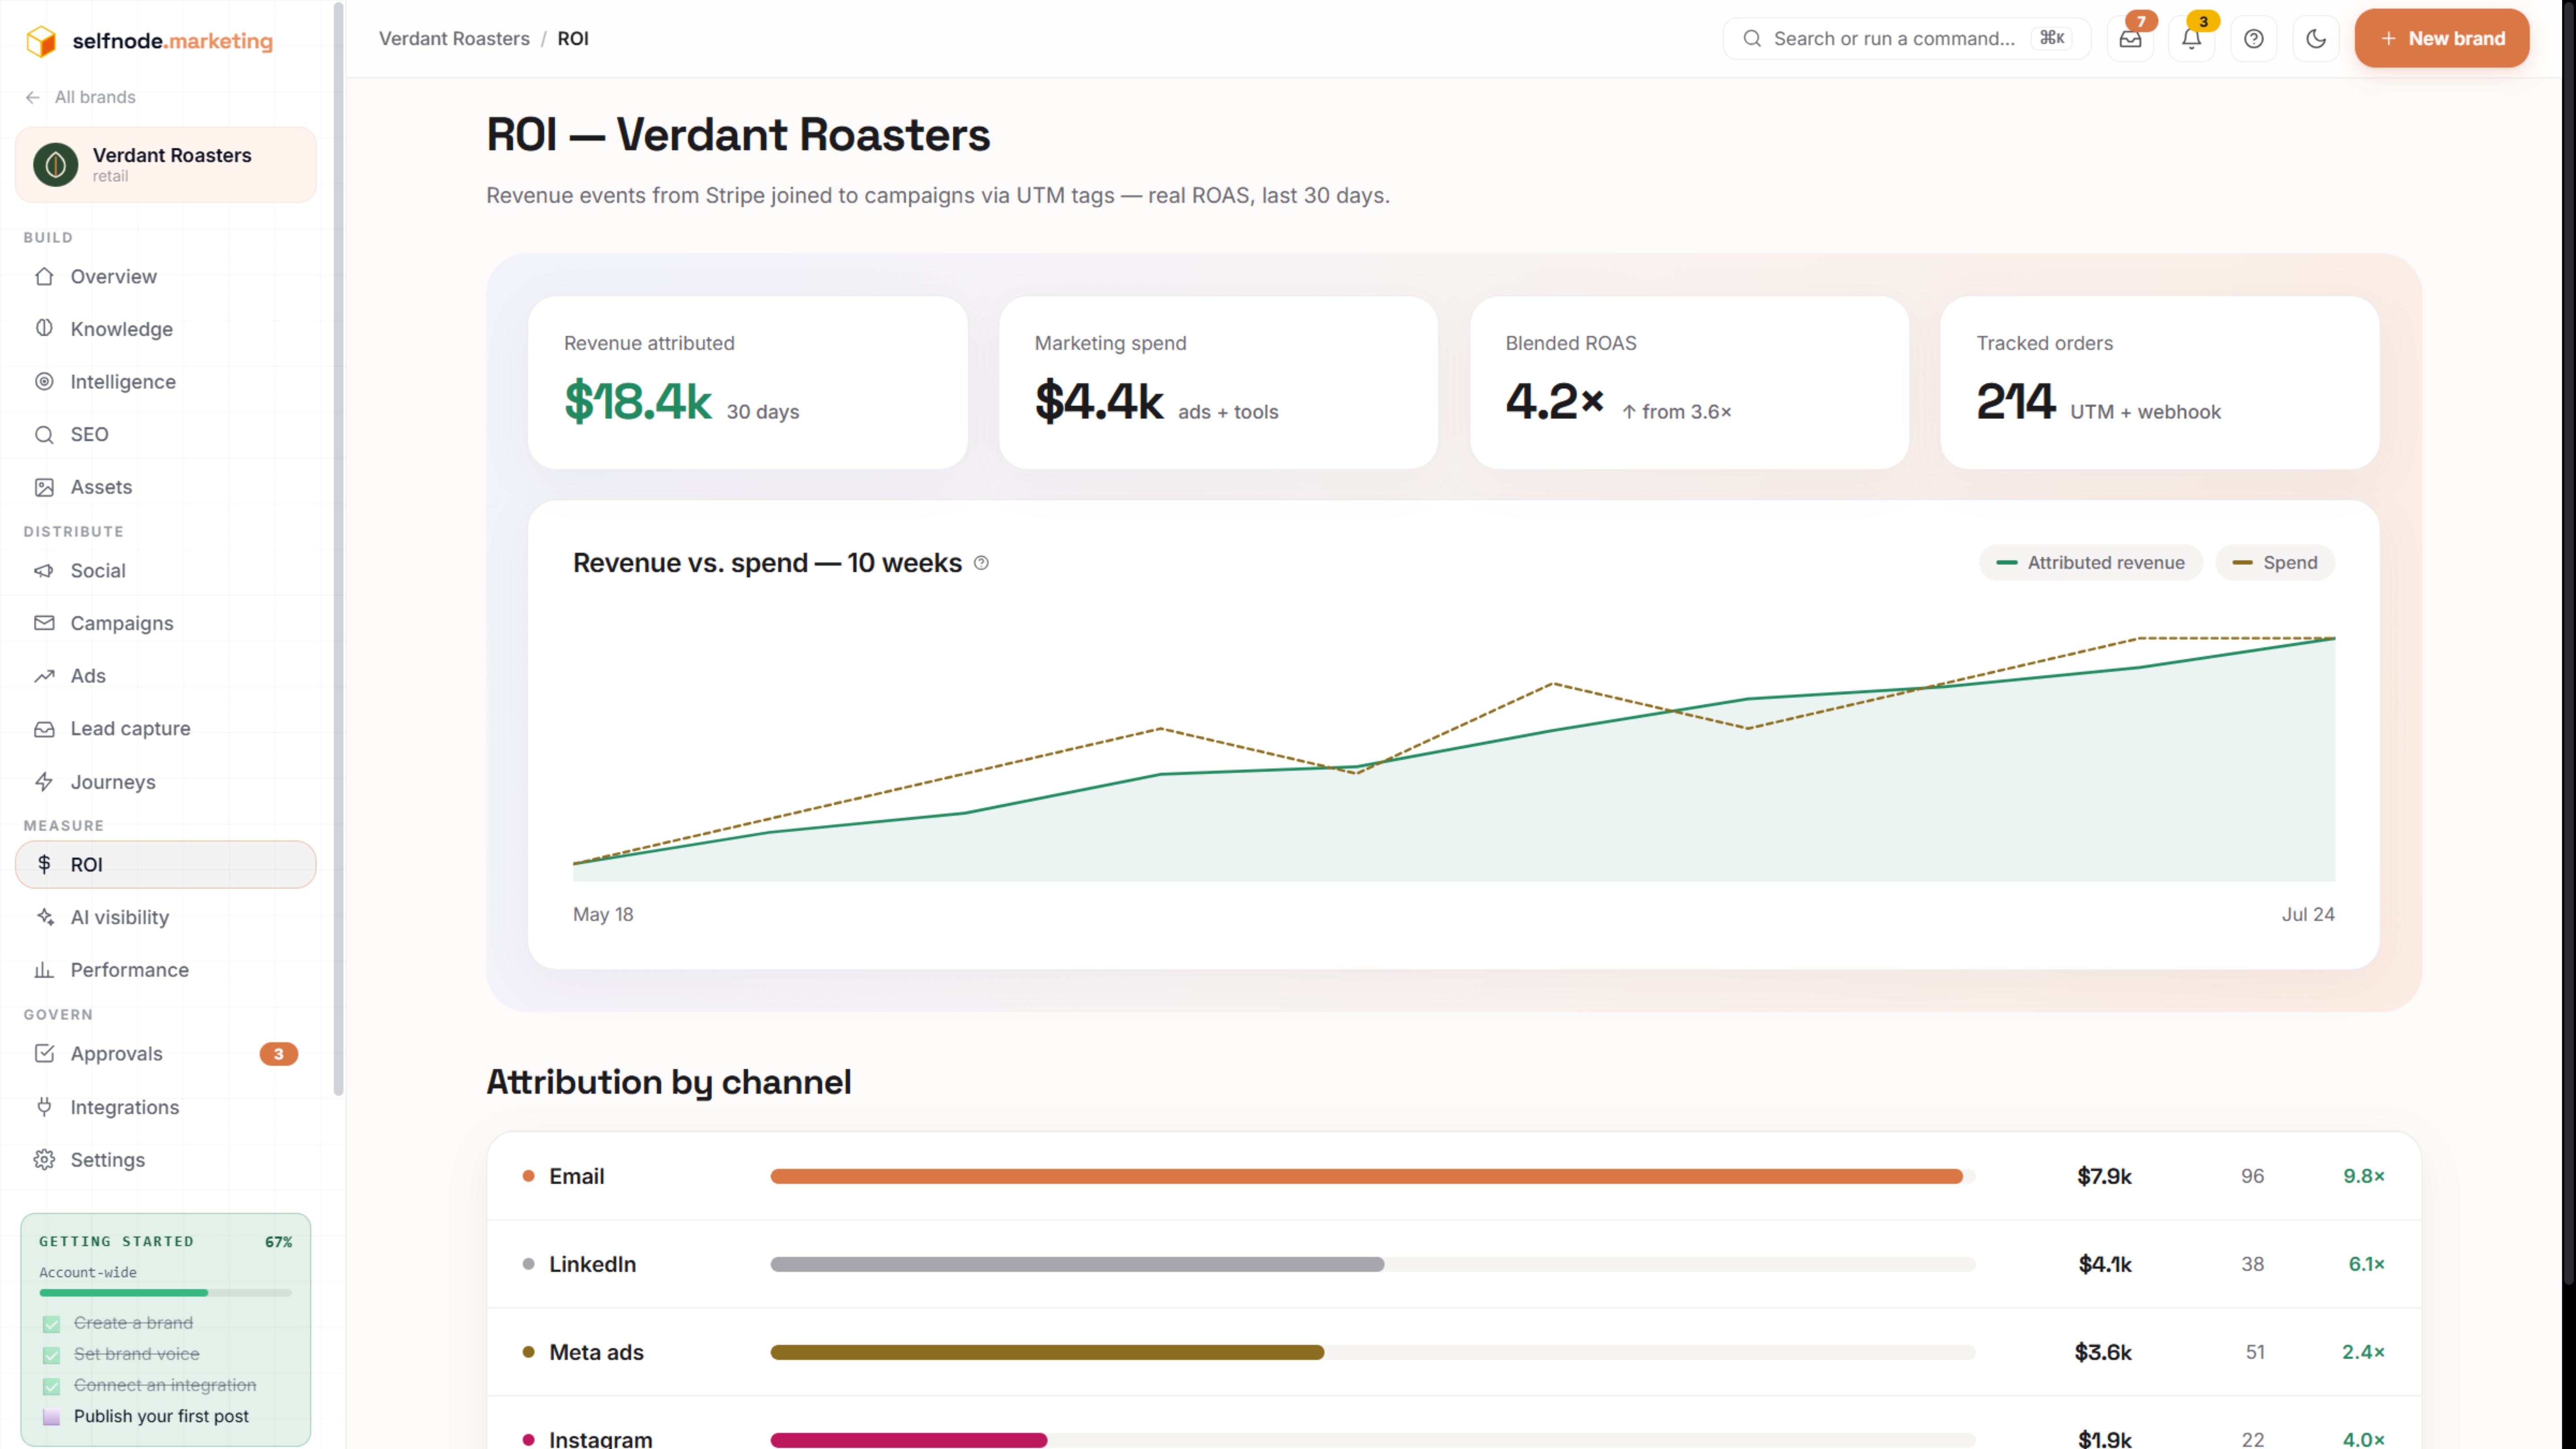Open the Lead capture section label
2576x1449 pixels.
click(x=130, y=728)
